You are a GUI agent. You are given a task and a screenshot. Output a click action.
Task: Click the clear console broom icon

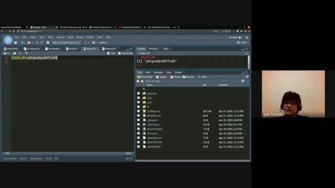tap(247, 53)
